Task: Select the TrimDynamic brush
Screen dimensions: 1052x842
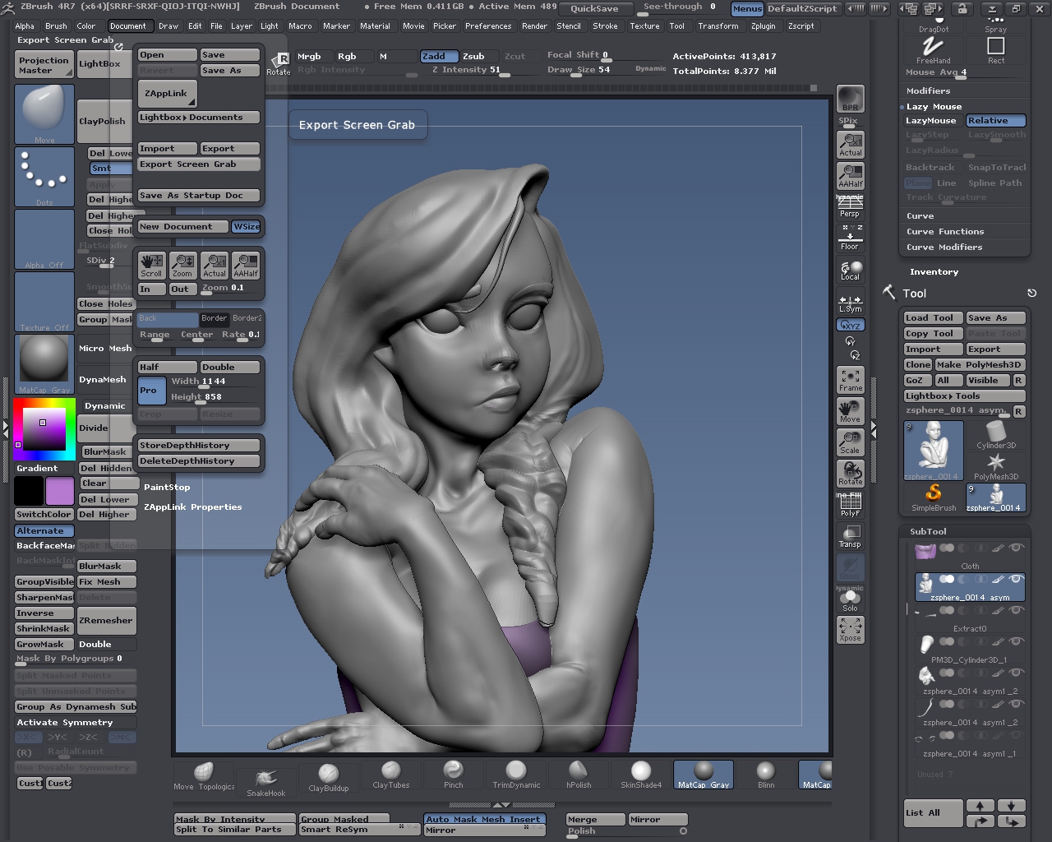Action: [516, 775]
